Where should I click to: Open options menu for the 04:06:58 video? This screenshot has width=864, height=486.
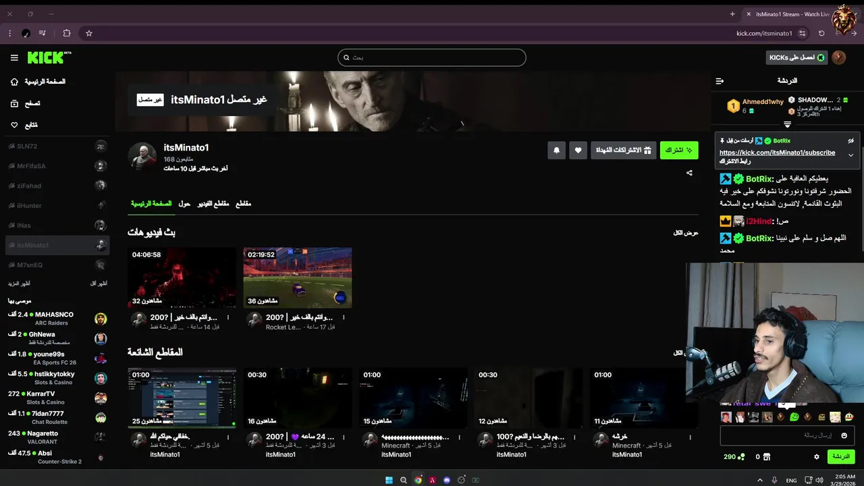tap(228, 317)
